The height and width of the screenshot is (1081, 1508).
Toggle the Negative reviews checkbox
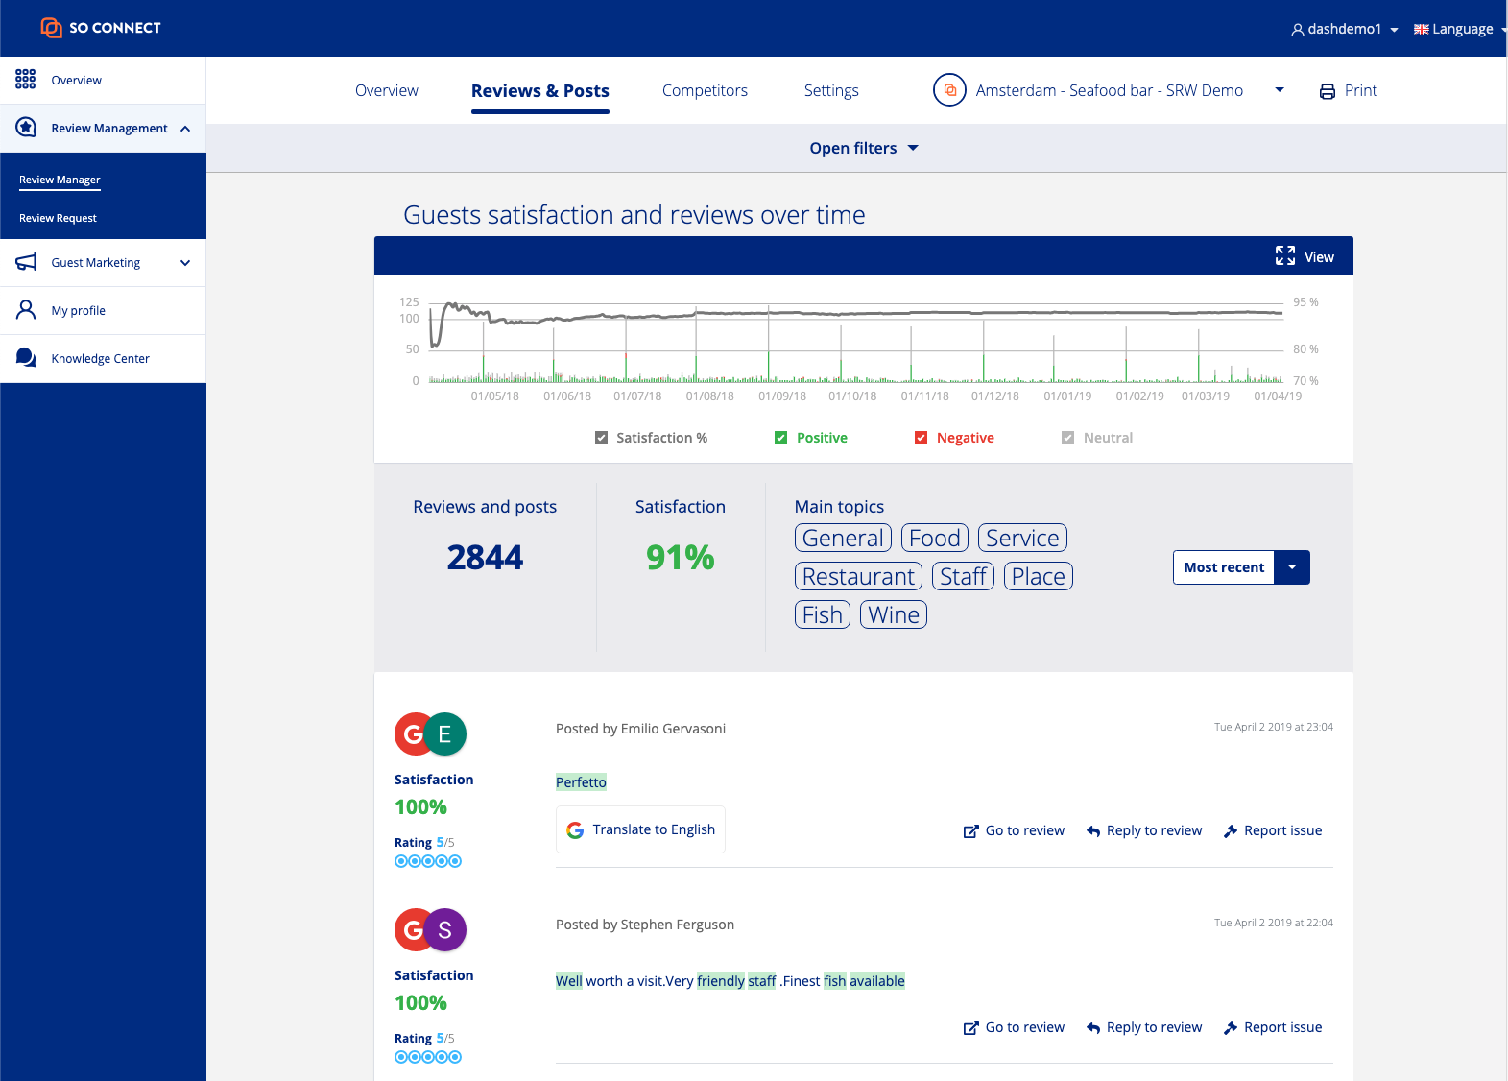[922, 438]
